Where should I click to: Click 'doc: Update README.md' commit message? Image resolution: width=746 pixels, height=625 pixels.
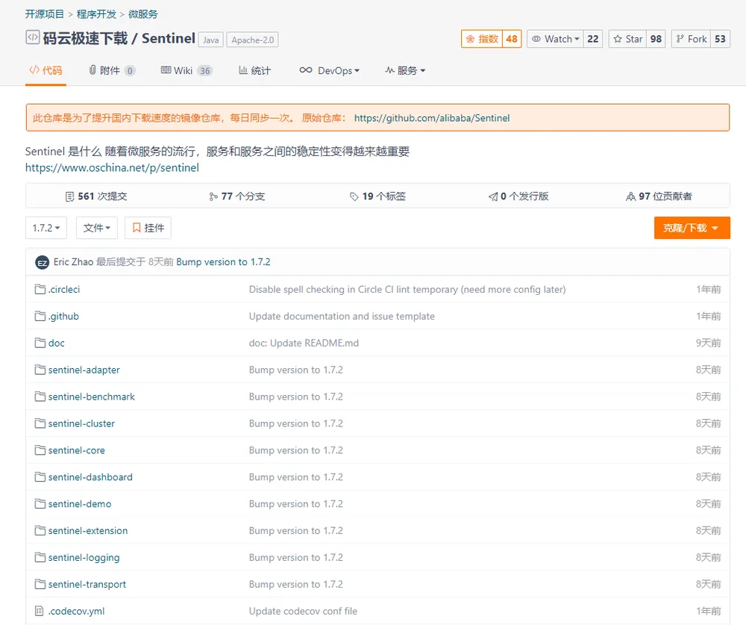coord(304,343)
